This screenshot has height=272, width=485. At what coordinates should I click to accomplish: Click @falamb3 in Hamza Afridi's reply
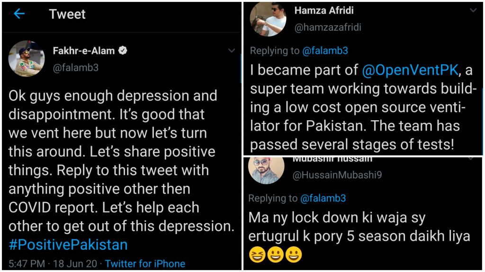coord(325,51)
